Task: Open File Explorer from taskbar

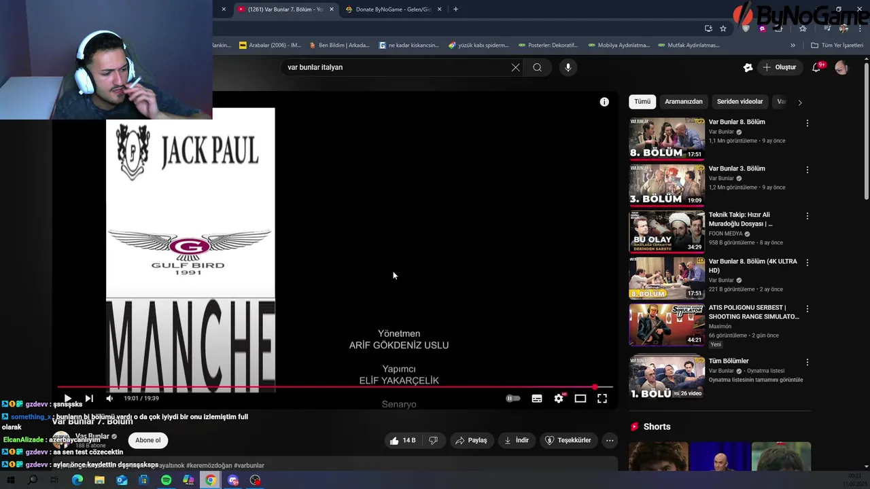Action: [99, 480]
